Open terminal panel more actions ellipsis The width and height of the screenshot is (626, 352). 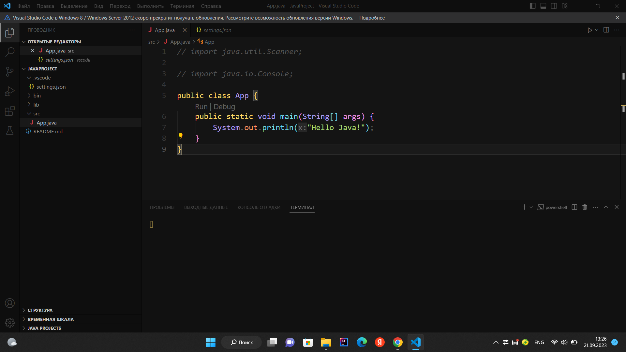595,207
